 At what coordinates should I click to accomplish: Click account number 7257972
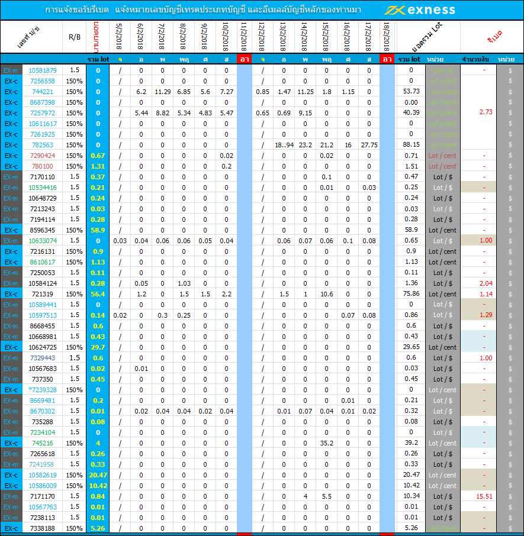[43, 113]
